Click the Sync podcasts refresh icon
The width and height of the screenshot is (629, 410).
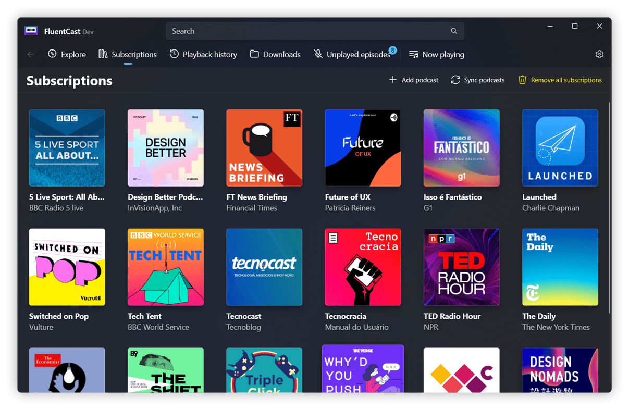pyautogui.click(x=455, y=80)
